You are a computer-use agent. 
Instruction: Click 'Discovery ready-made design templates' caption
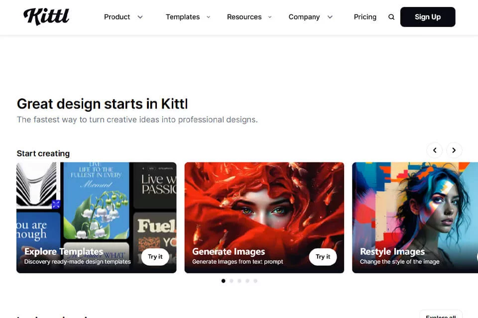[x=78, y=262]
